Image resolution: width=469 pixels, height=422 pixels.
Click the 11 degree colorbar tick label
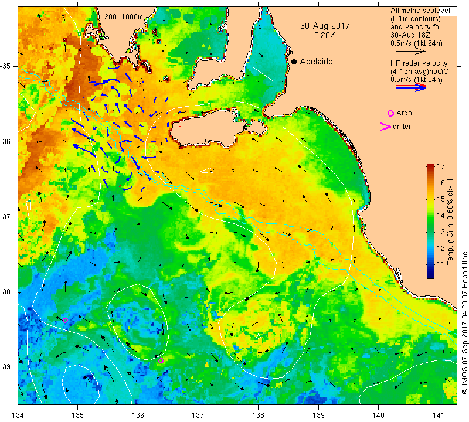[441, 264]
